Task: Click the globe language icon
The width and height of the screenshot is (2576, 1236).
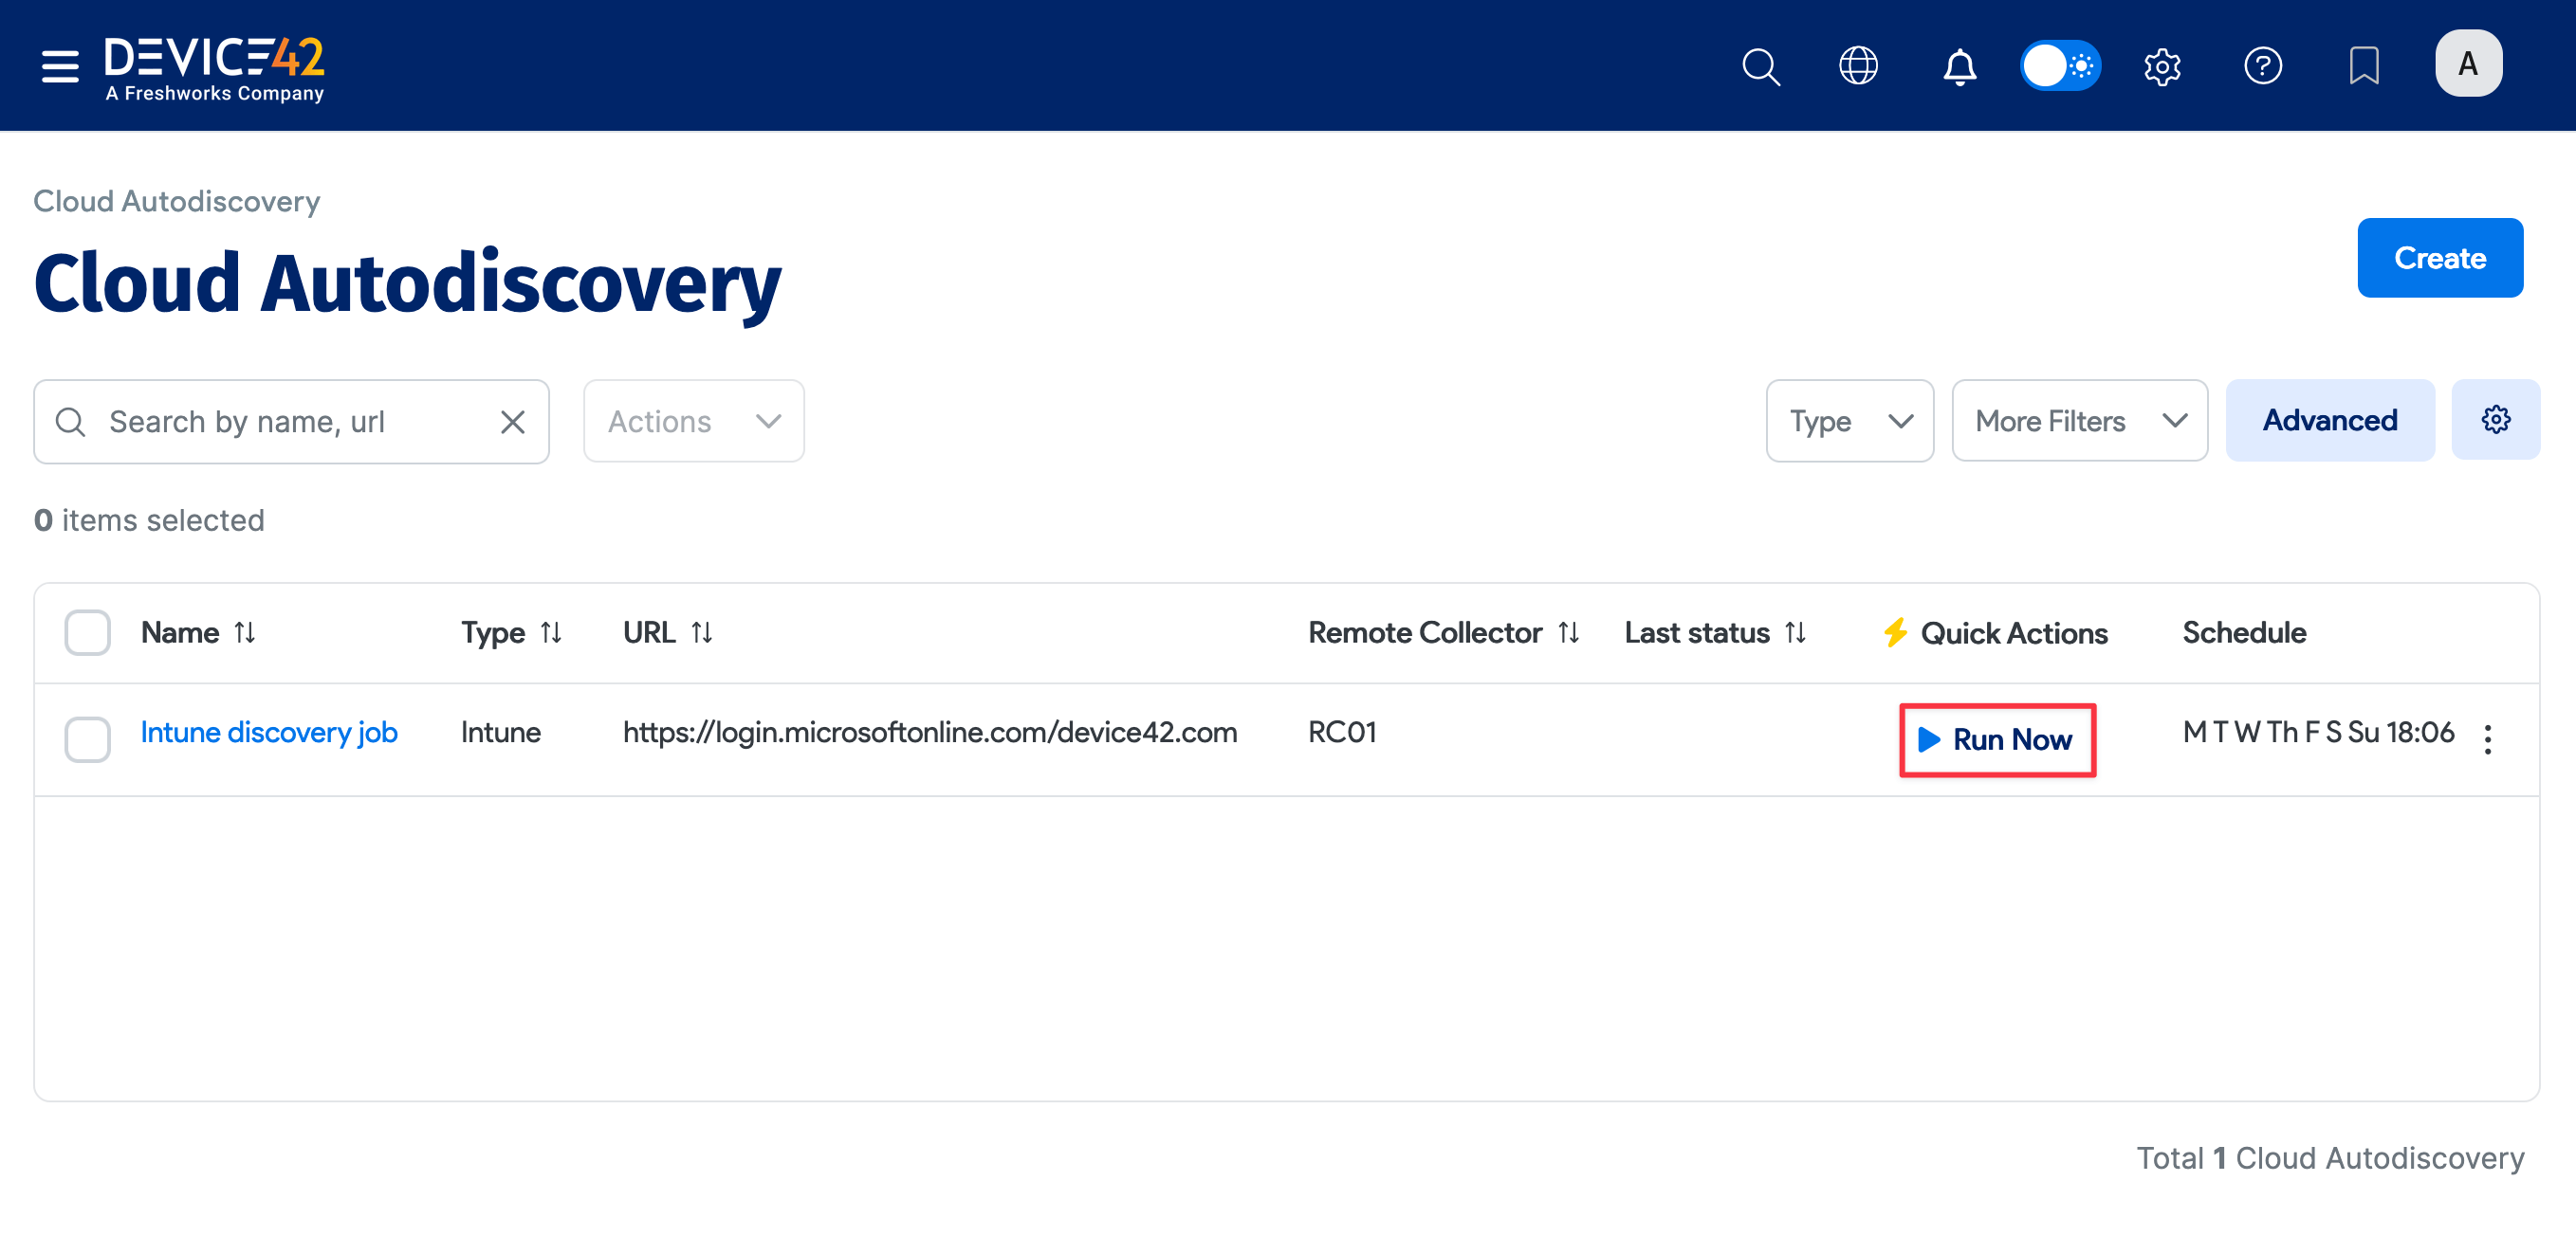Action: point(1859,66)
